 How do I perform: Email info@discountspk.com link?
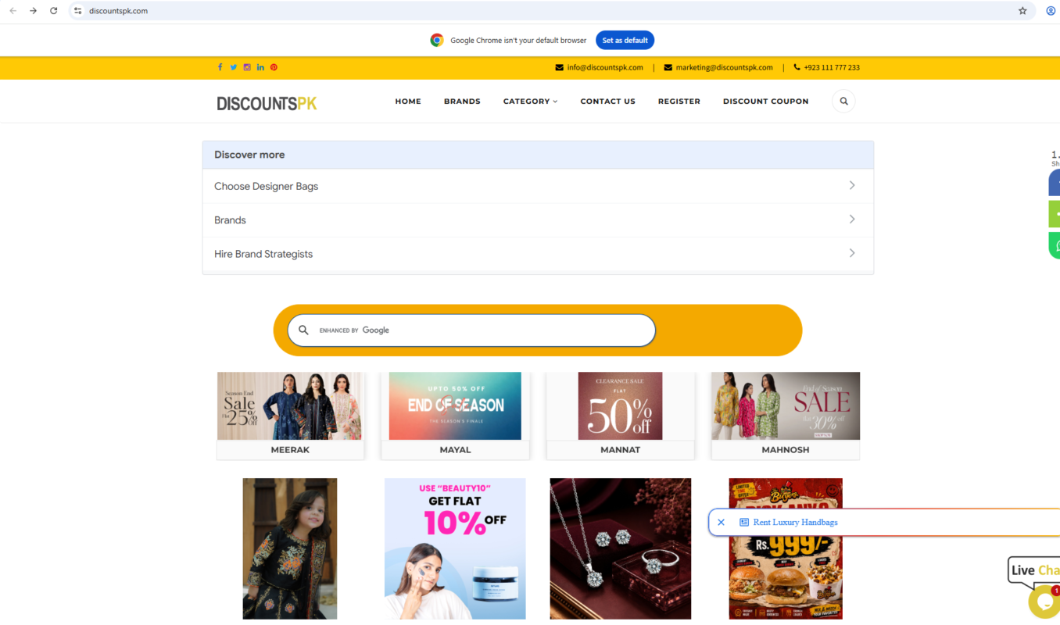599,67
